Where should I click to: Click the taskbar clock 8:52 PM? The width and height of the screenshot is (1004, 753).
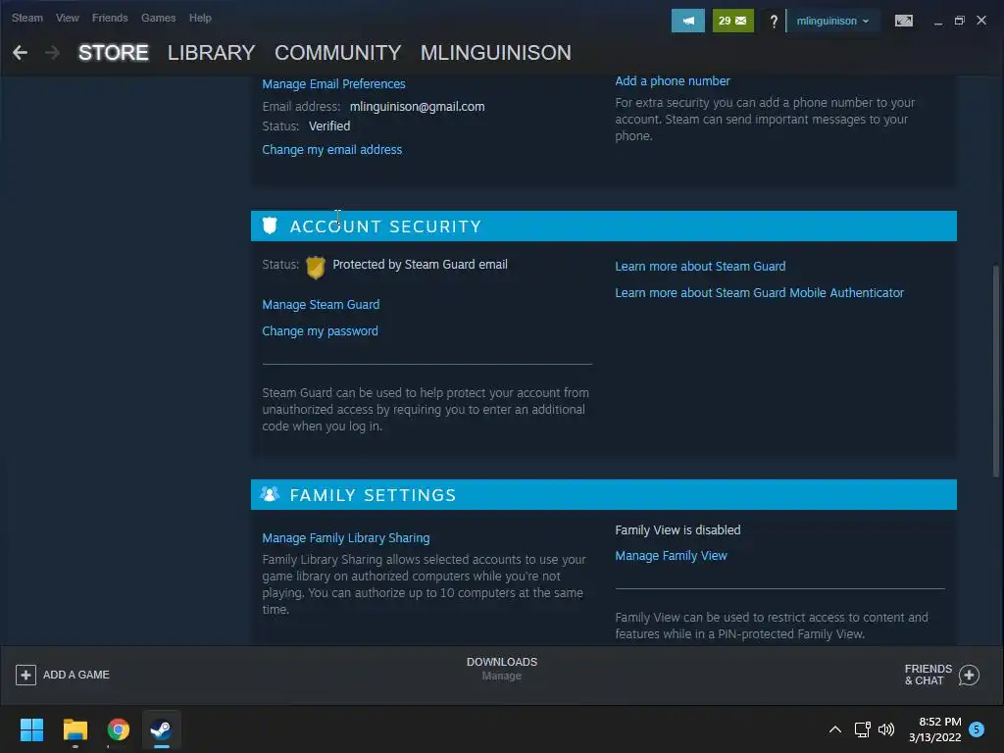(939, 722)
